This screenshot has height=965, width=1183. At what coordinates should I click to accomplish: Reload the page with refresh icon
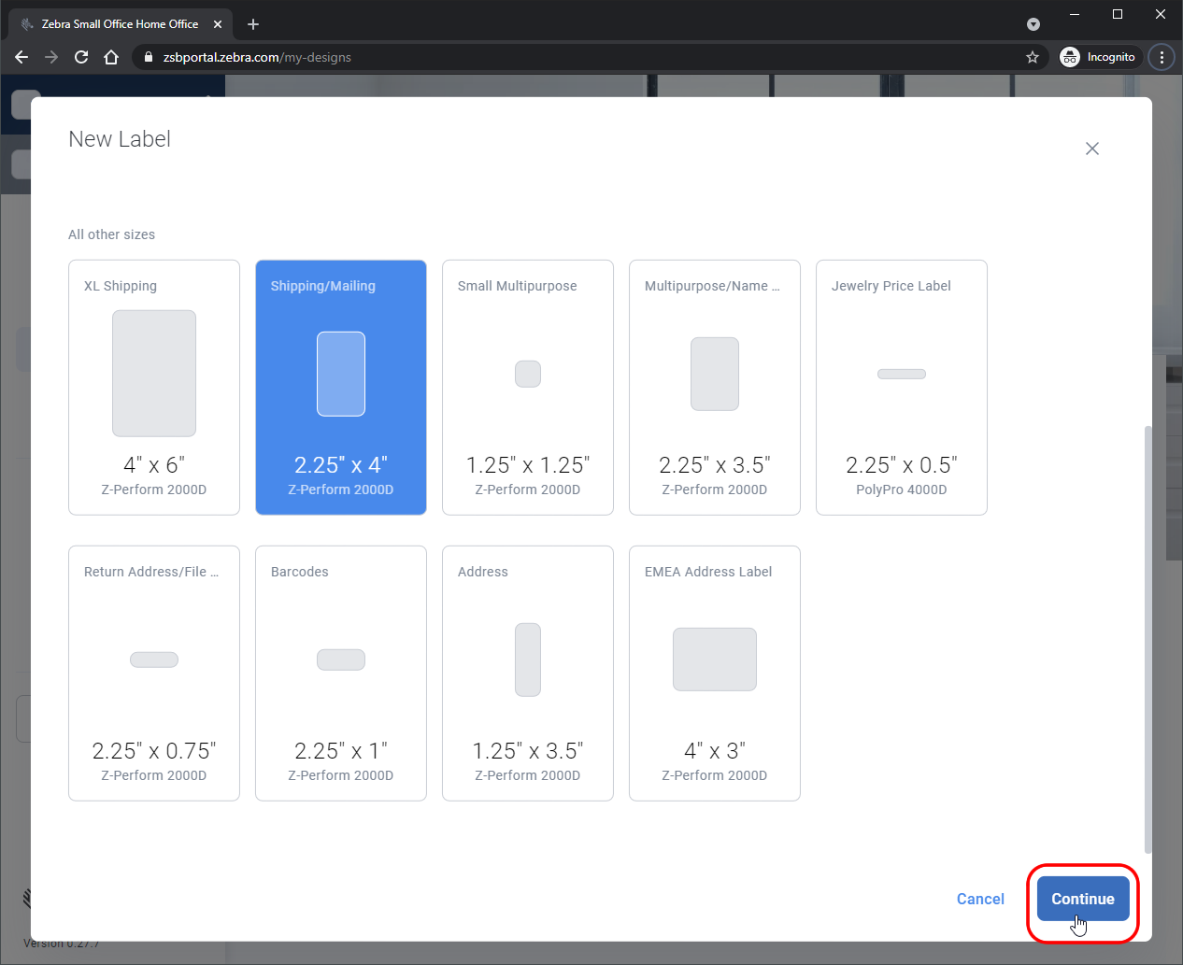(81, 57)
